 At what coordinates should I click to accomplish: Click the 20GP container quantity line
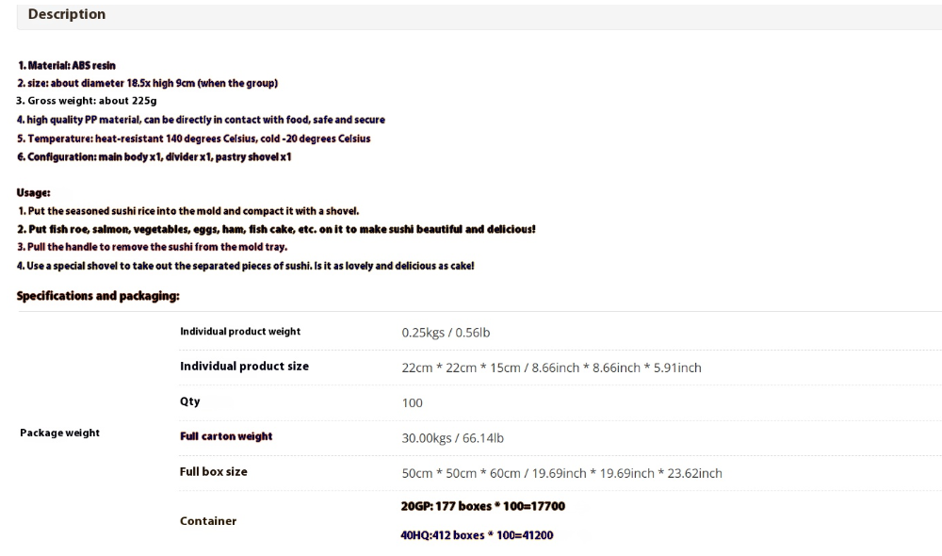coord(483,506)
